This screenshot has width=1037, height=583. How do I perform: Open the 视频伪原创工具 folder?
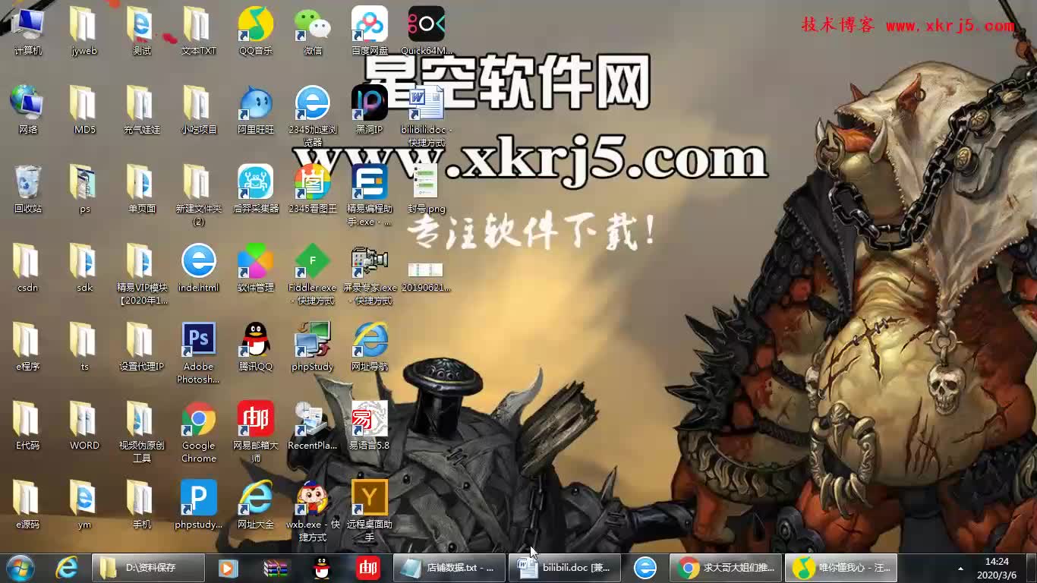141,432
